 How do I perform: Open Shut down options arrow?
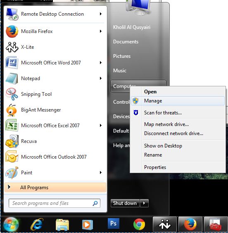point(144,203)
